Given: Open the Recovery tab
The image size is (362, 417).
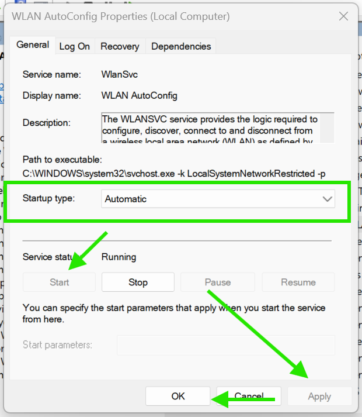Looking at the screenshot, I should click(x=120, y=47).
